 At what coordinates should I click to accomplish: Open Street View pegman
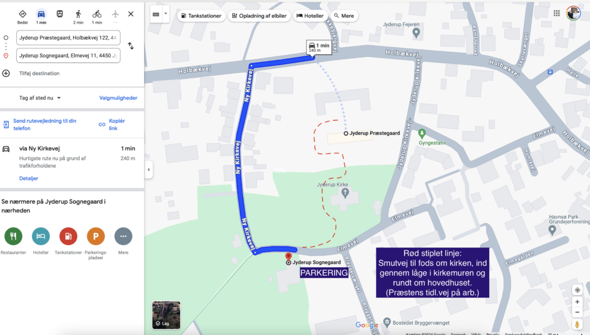click(577, 325)
